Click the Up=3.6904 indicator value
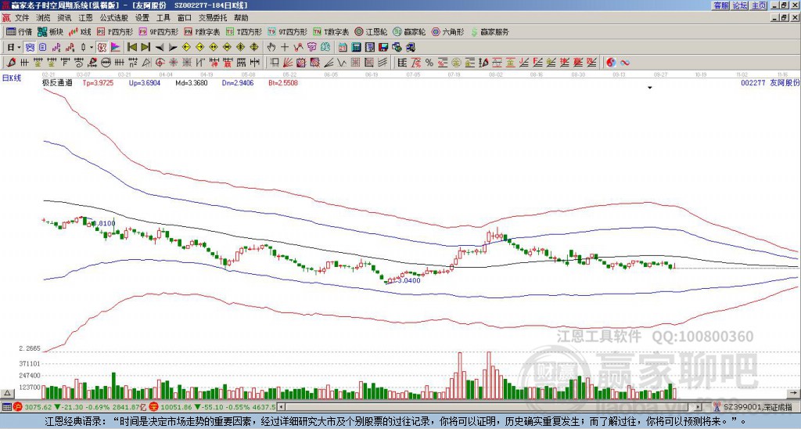This screenshot has height=429, width=801. pos(145,82)
